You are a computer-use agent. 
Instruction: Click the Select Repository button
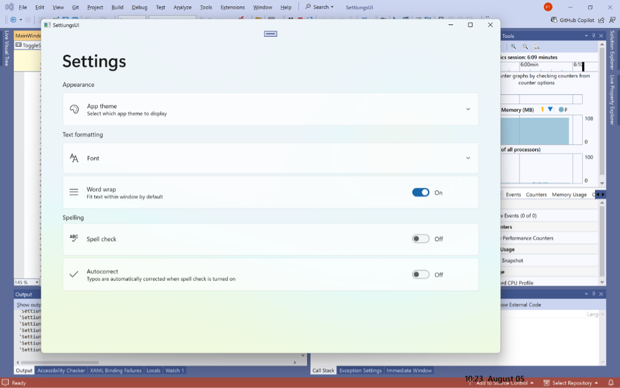571,383
